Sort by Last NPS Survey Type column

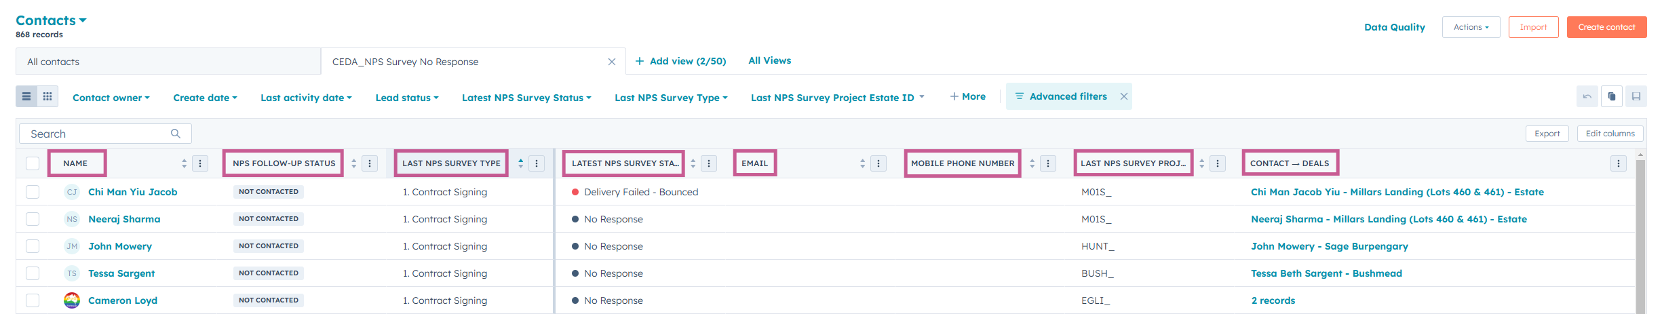(520, 163)
